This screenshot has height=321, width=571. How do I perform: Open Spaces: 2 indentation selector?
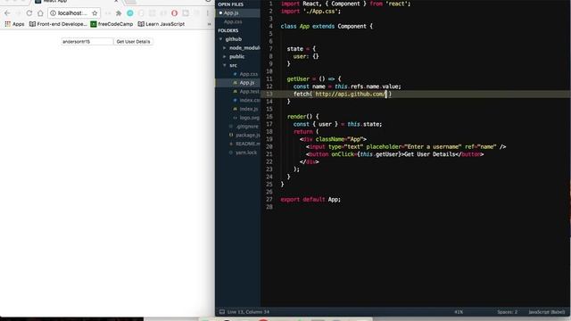pyautogui.click(x=508, y=312)
